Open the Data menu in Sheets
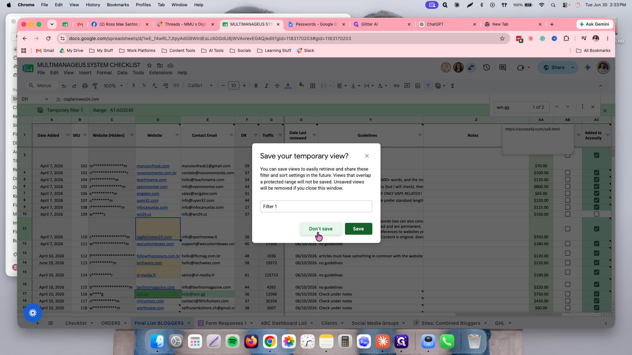The width and height of the screenshot is (632, 355). click(x=122, y=73)
